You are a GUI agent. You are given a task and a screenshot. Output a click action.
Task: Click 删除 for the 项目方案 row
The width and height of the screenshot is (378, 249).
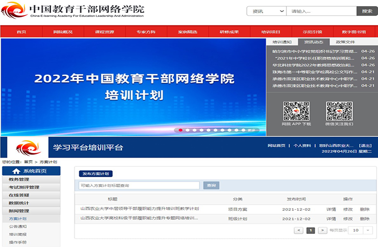point(365,209)
